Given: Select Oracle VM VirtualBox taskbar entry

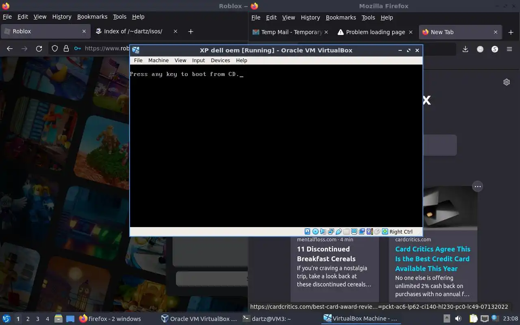Looking at the screenshot, I should tap(199, 319).
